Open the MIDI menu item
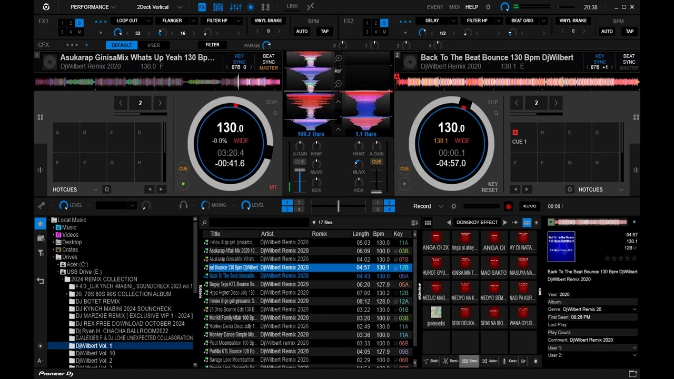 click(x=454, y=7)
